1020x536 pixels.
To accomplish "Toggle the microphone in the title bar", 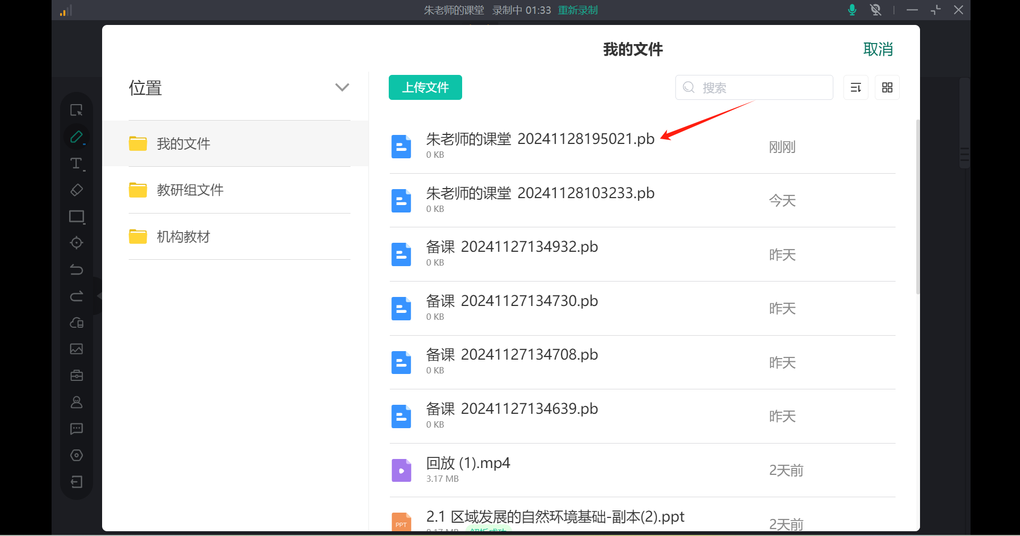I will click(x=852, y=10).
